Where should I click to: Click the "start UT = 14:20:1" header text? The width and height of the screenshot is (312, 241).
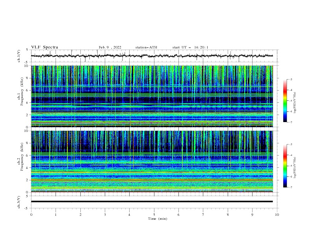(190, 47)
